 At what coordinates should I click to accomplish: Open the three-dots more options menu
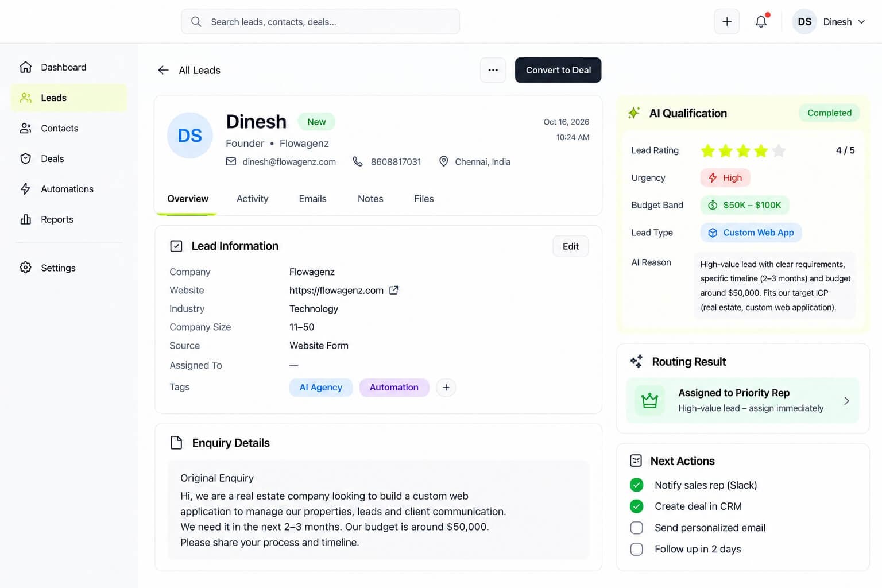click(493, 70)
